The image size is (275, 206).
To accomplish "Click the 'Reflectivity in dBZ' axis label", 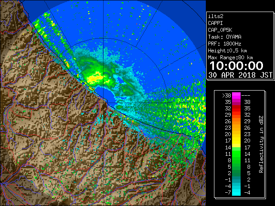I will click(261, 144).
